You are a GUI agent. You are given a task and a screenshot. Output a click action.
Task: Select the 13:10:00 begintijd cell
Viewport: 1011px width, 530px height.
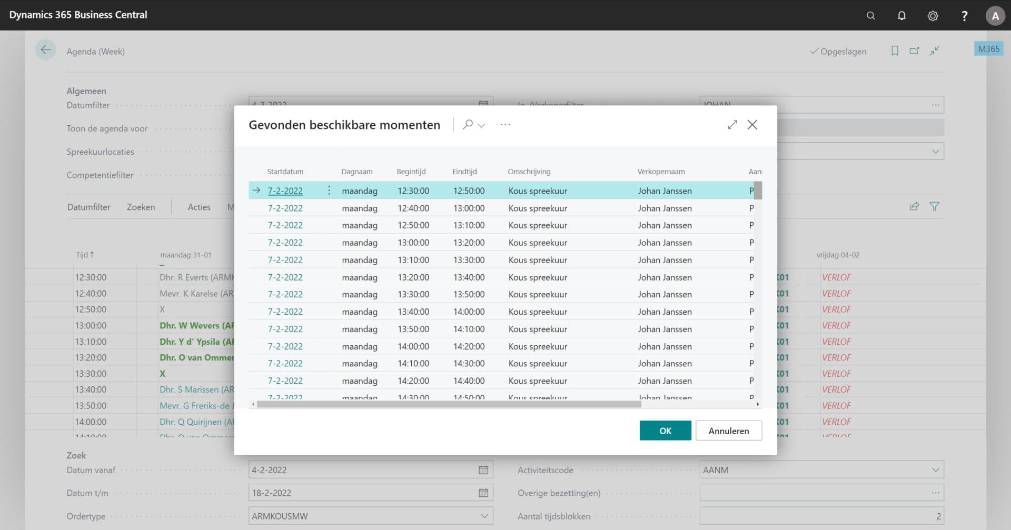click(x=413, y=260)
